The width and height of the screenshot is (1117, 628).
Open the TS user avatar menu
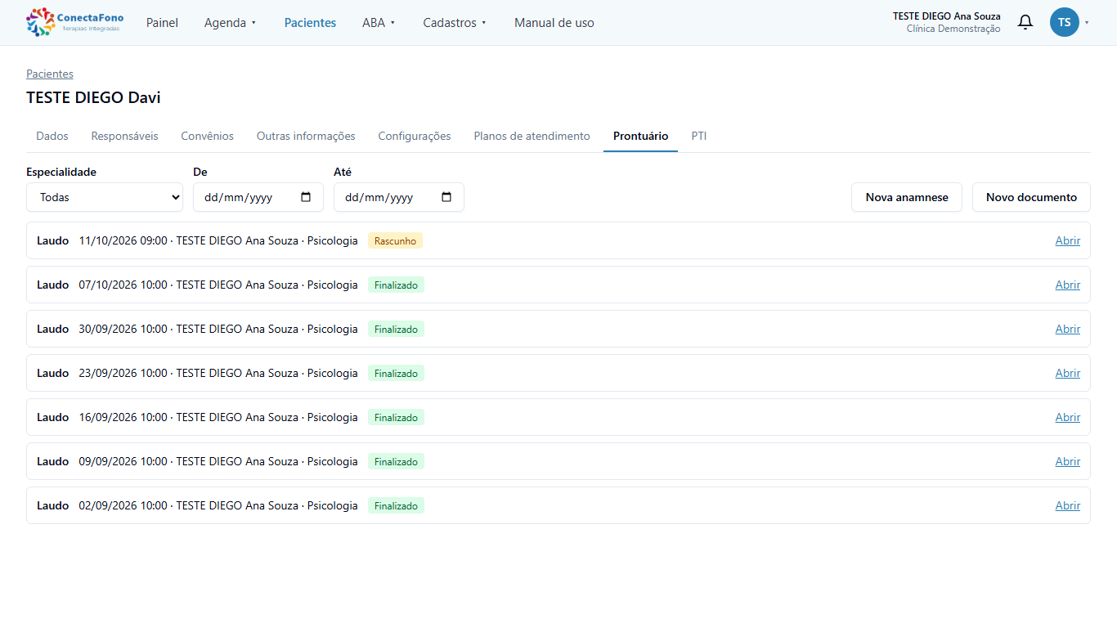pos(1064,22)
